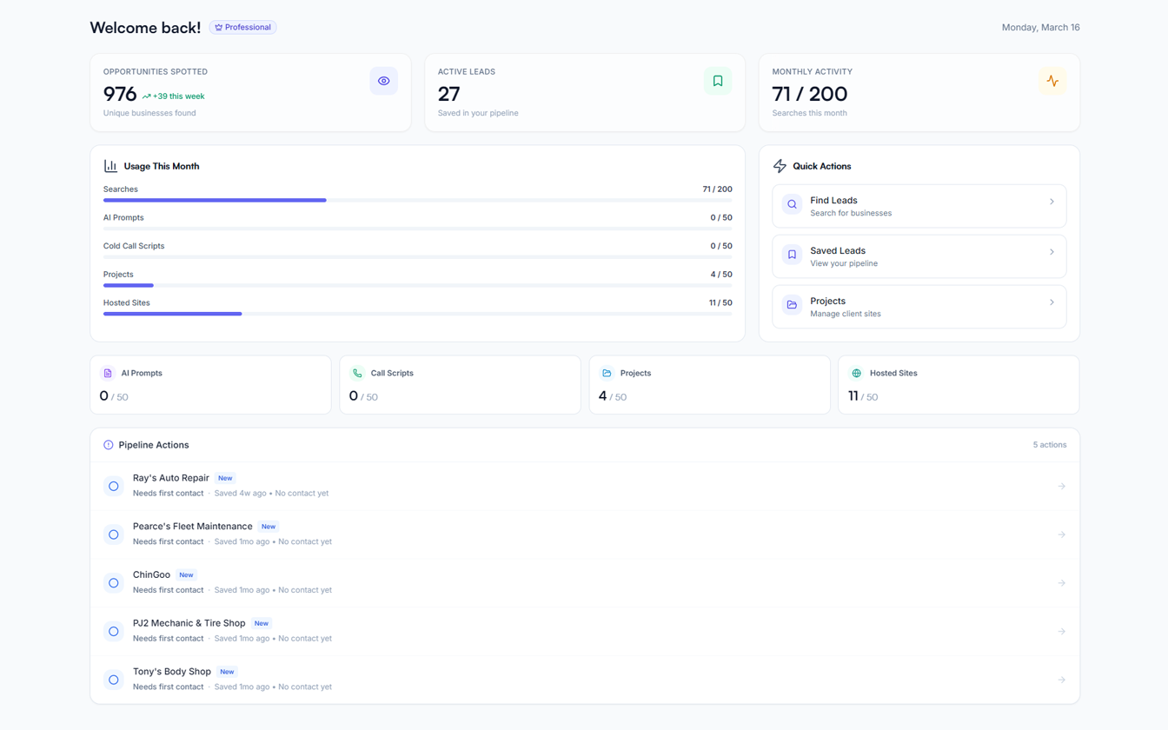Click the activity pulse icon in Monthly Activity
Image resolution: width=1168 pixels, height=730 pixels.
click(x=1052, y=81)
